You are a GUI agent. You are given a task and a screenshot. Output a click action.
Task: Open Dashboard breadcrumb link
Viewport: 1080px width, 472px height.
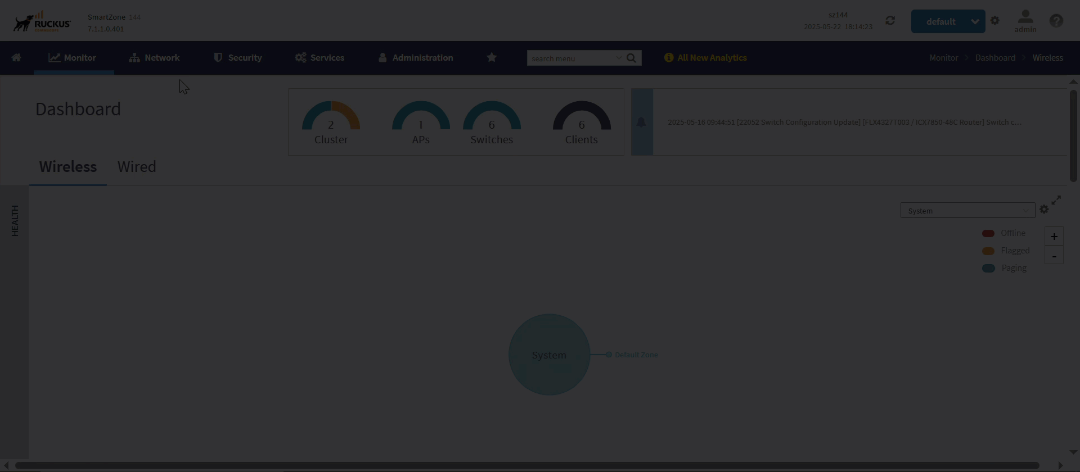(x=995, y=57)
